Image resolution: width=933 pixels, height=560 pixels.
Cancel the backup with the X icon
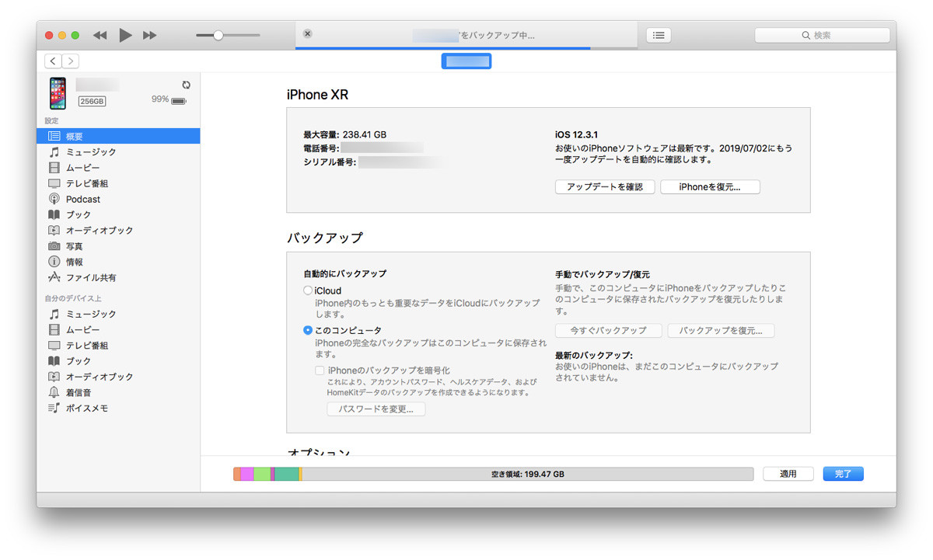[x=308, y=33]
